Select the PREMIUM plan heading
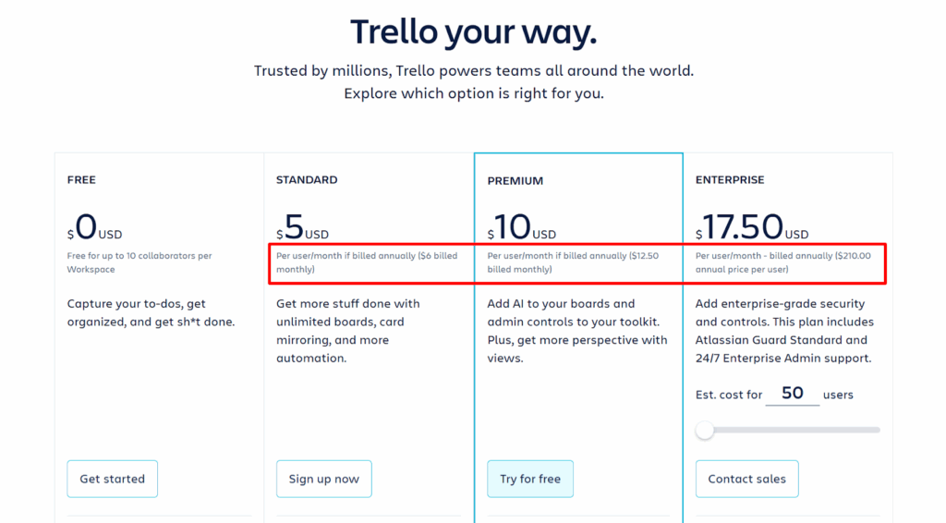The width and height of the screenshot is (946, 523). pyautogui.click(x=515, y=181)
